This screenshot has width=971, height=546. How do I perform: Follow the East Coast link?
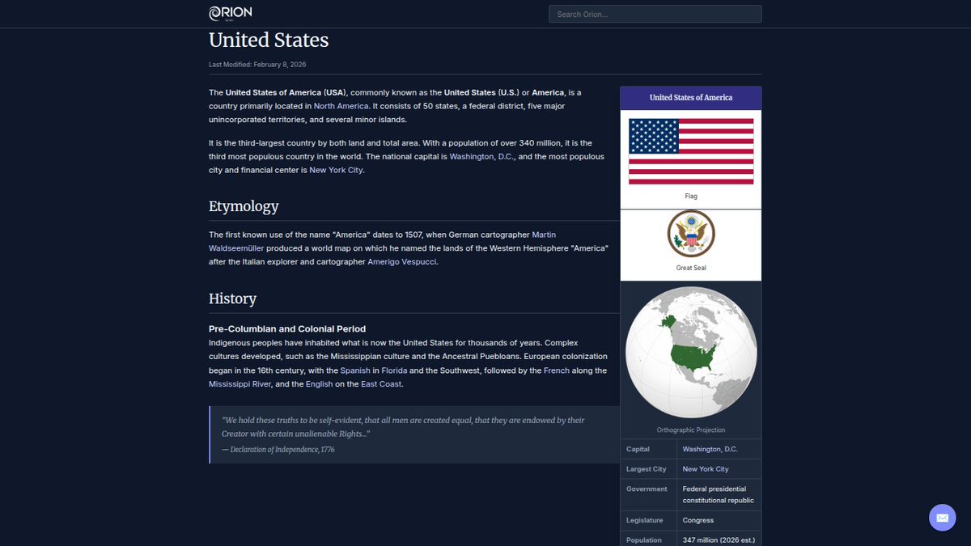(381, 384)
